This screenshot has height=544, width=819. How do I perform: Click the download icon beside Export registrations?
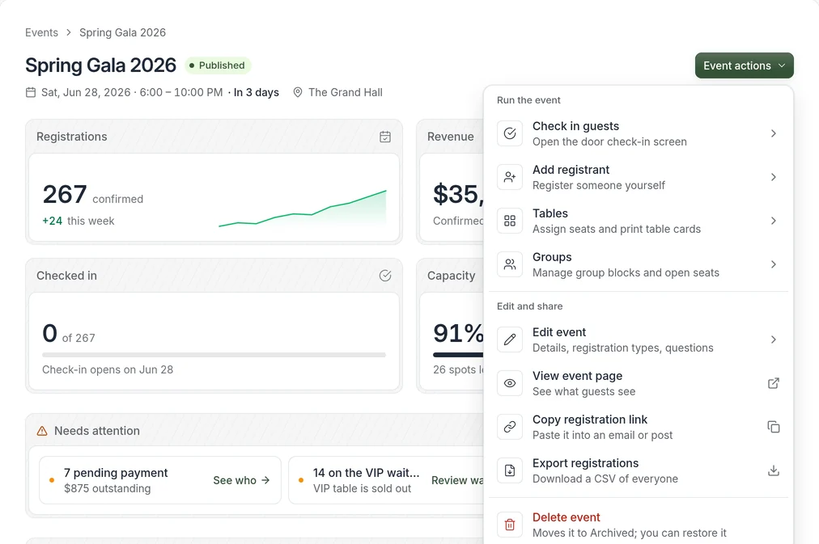774,470
